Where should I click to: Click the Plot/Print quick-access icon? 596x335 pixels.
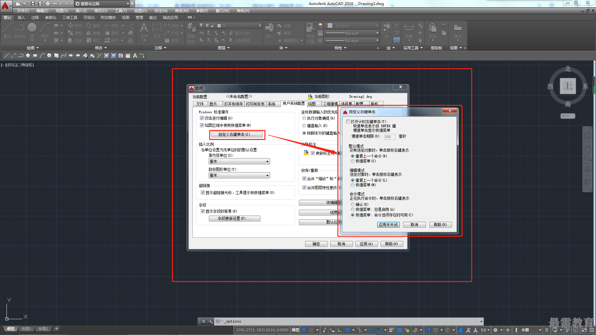pos(48,4)
